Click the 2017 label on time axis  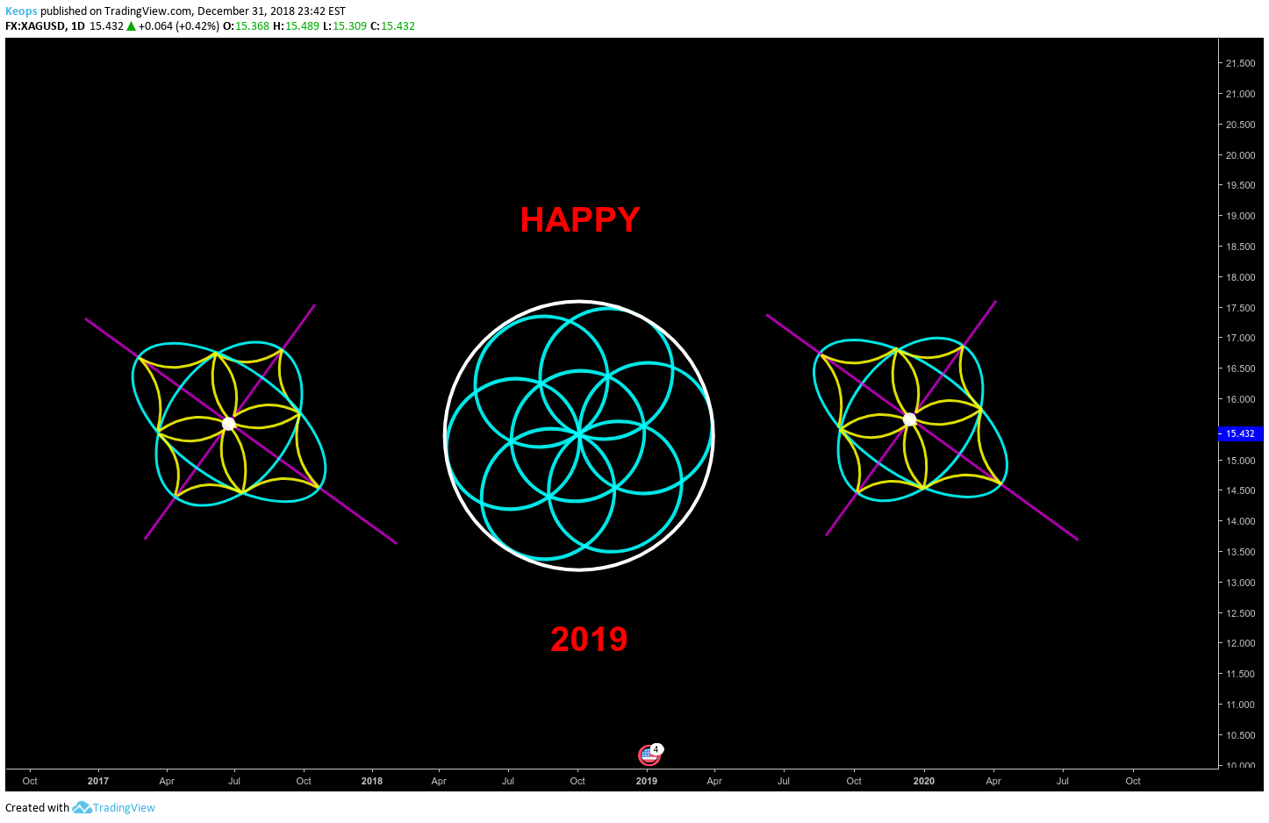point(98,781)
